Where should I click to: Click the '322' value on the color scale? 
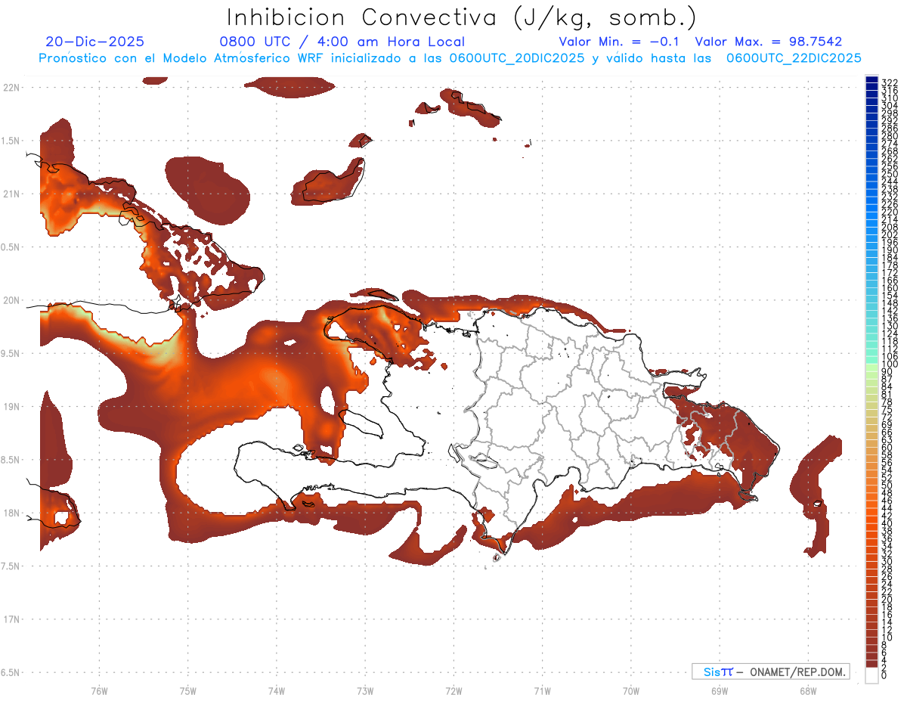click(x=890, y=82)
